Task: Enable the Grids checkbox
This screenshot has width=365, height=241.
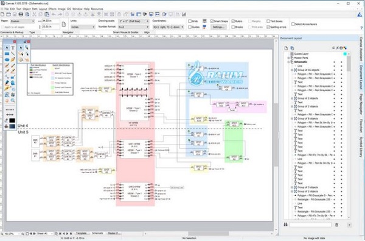Action: coord(190,21)
